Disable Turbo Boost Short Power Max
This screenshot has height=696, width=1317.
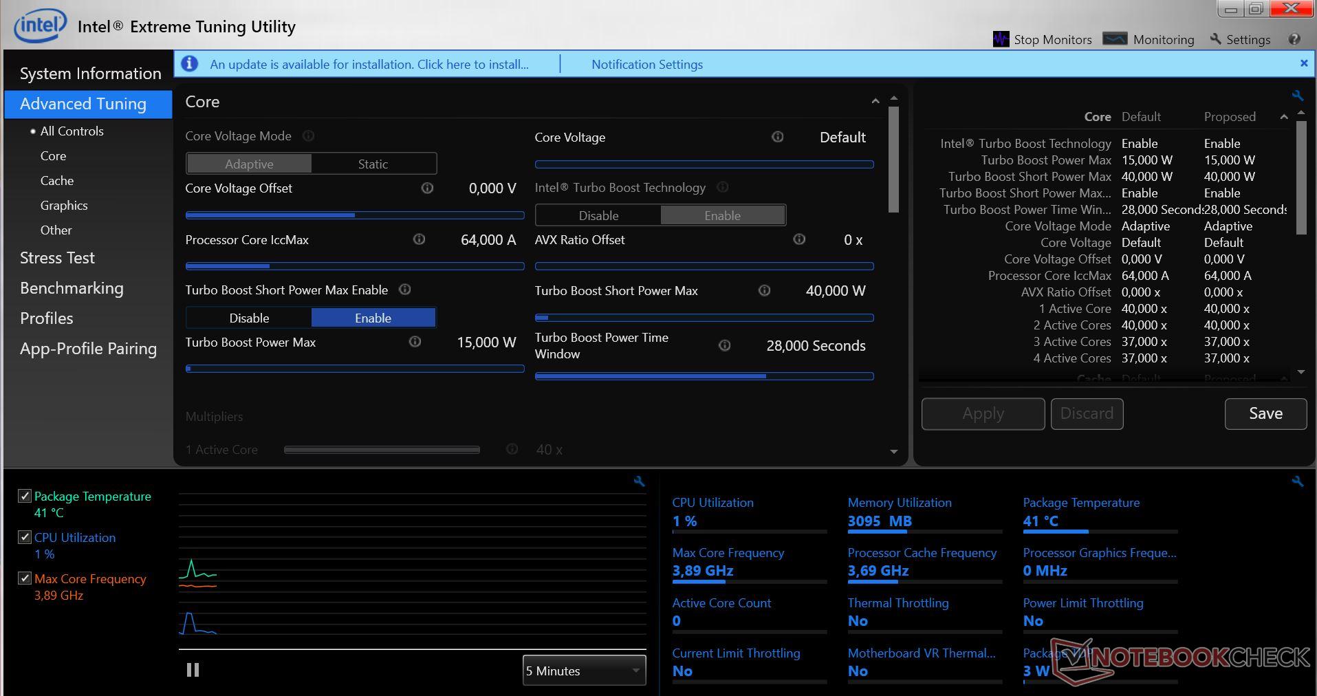[x=249, y=318]
